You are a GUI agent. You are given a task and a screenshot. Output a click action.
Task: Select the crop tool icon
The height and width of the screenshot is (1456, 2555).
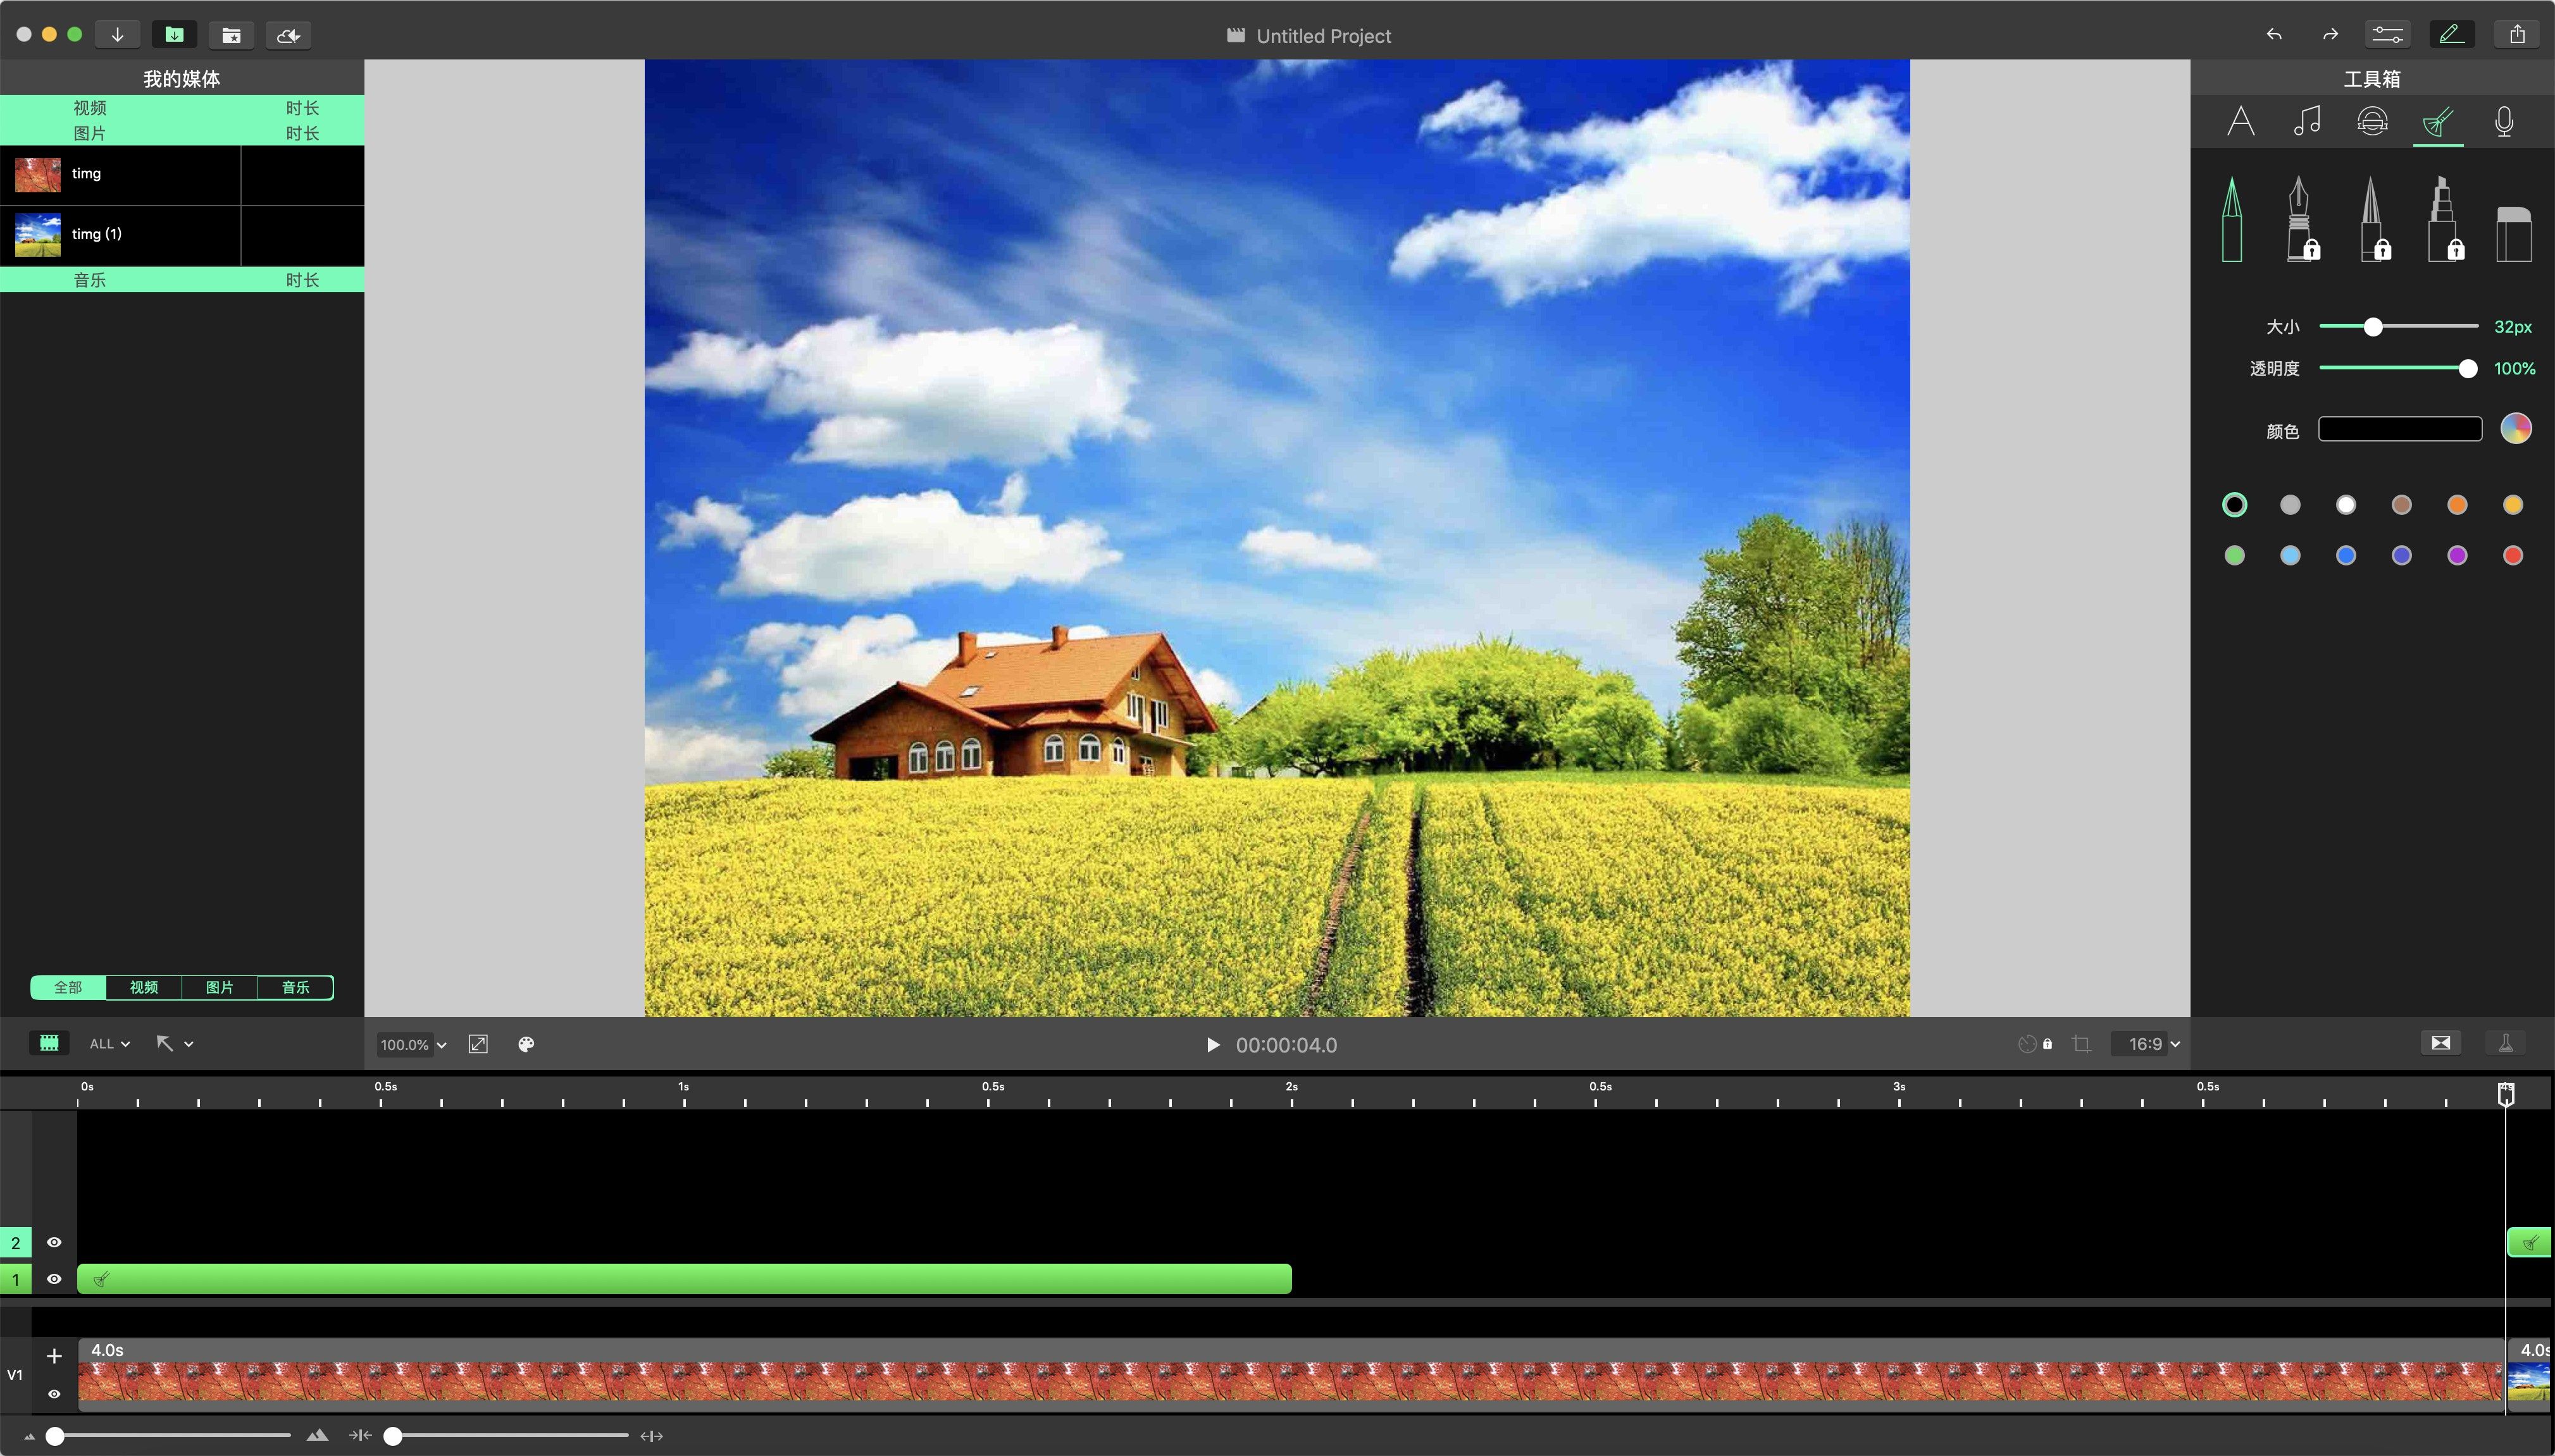2082,1044
